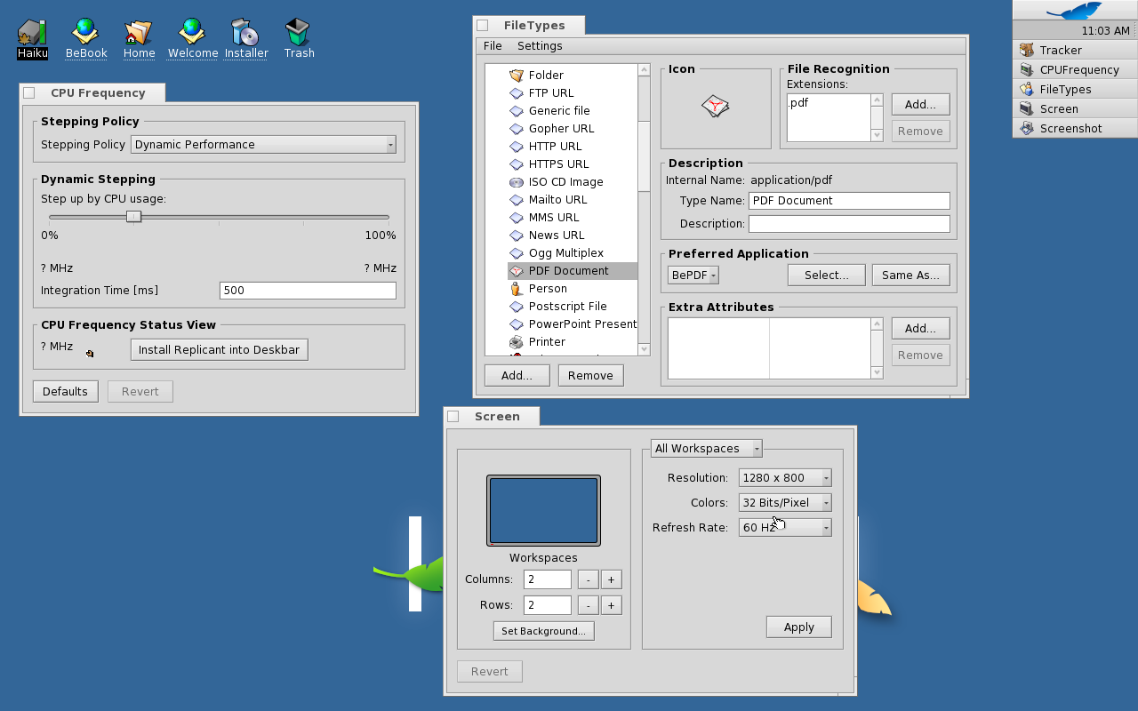Click the clock time in Deskbar
This screenshot has height=711, width=1138.
pos(1105,31)
